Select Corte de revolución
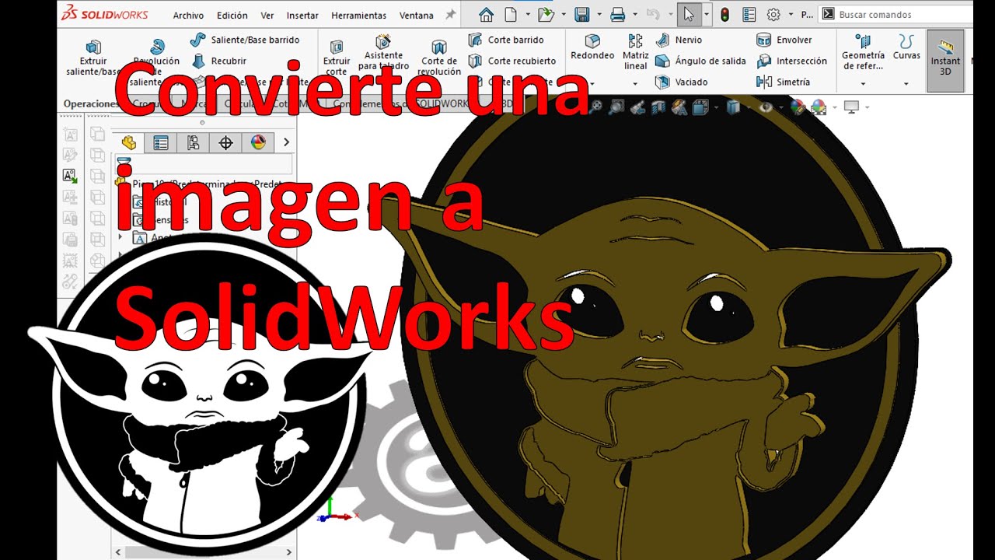Screen dimensions: 995x560 pyautogui.click(x=439, y=58)
